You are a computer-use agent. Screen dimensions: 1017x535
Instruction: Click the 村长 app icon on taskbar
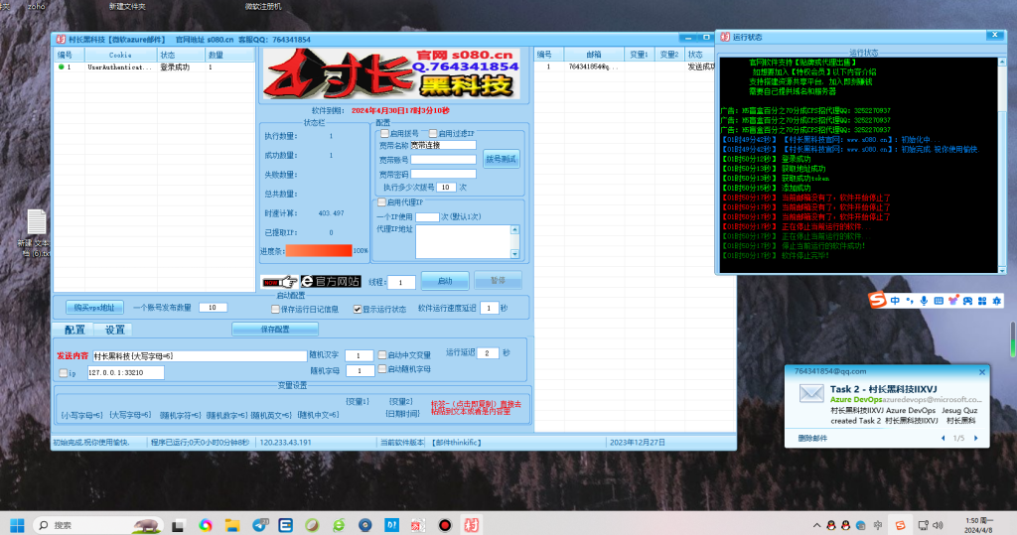click(472, 525)
